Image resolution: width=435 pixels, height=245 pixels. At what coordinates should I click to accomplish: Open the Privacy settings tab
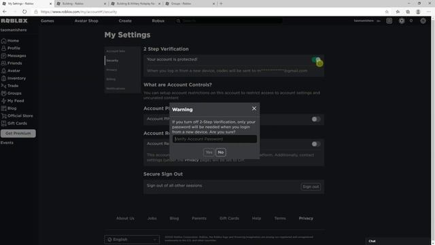(122, 69)
